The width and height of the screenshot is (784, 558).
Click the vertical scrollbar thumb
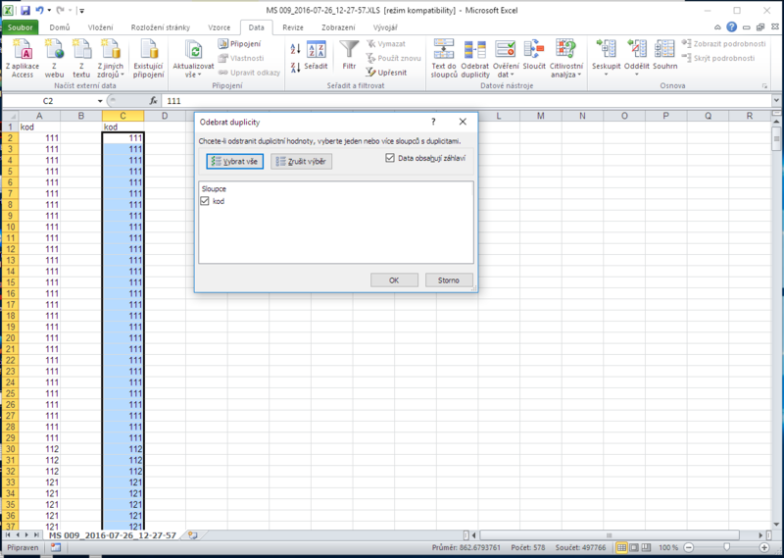click(x=776, y=138)
